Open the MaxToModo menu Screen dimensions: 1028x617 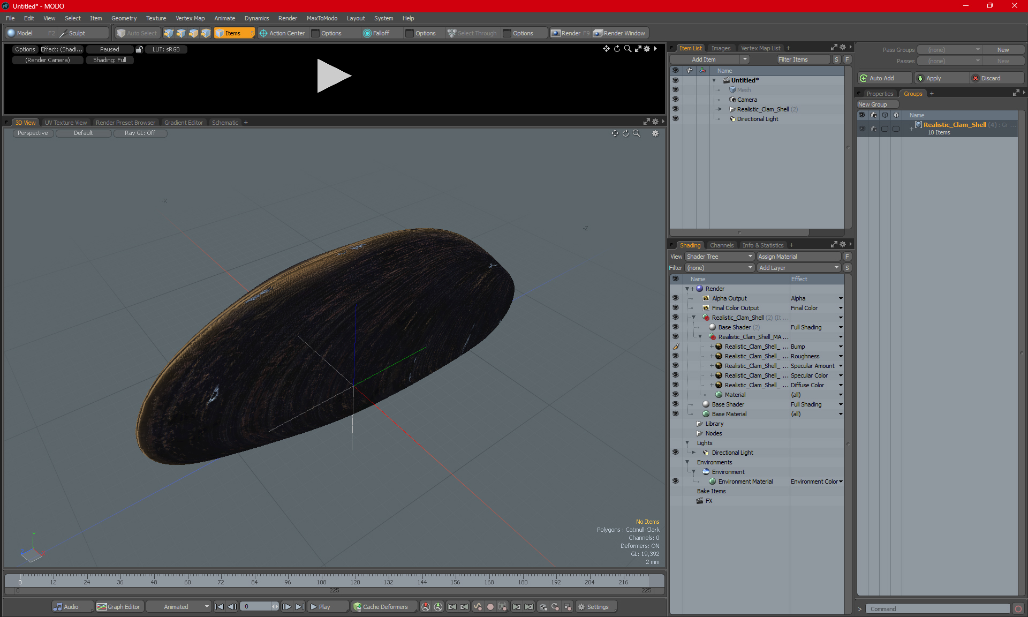(x=322, y=18)
